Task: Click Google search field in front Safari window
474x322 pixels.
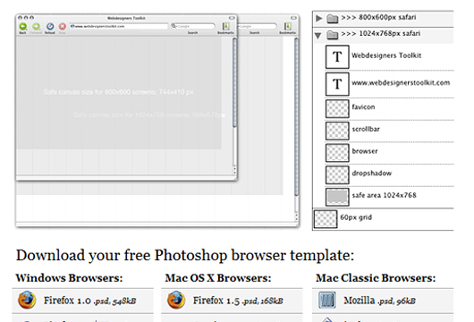Action: click(x=193, y=26)
